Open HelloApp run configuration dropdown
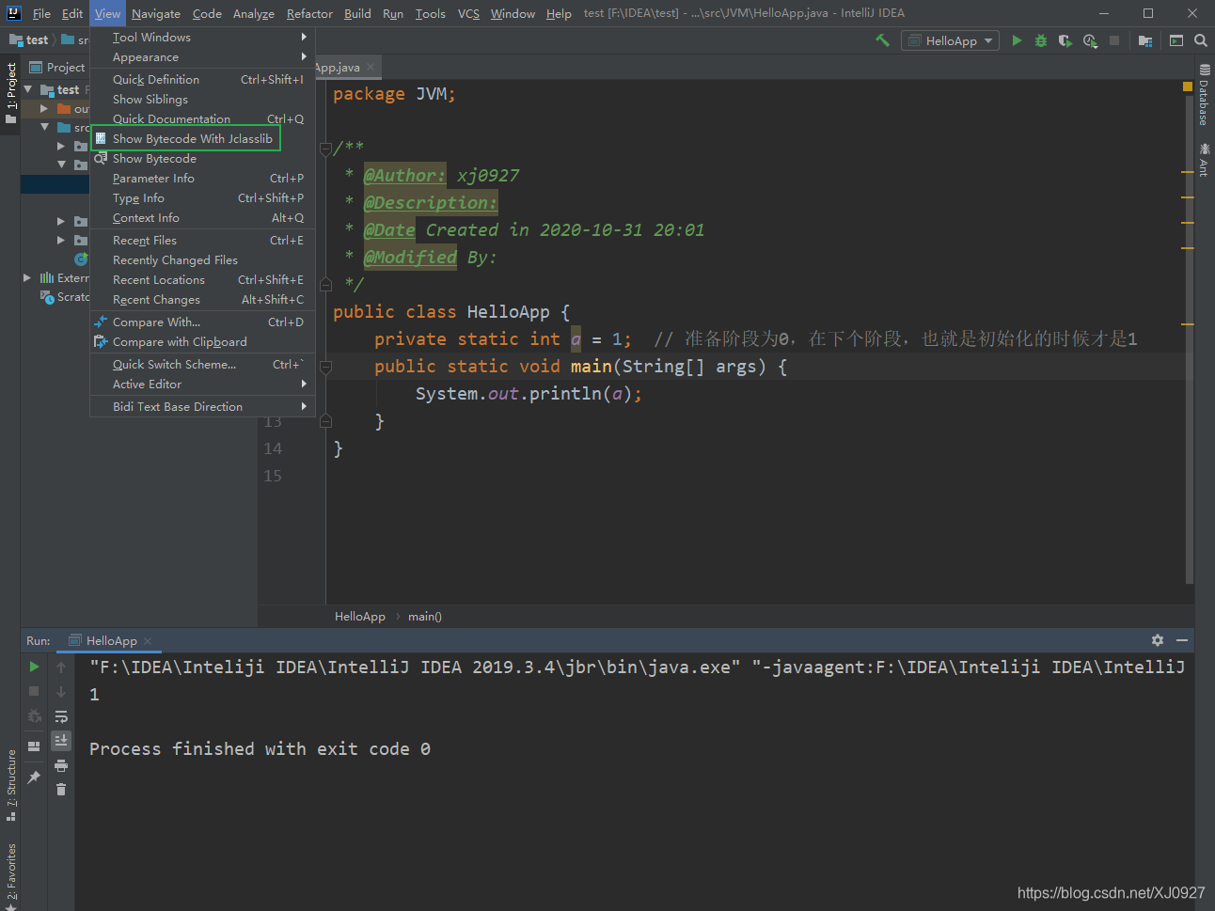The height and width of the screenshot is (911, 1215). click(x=951, y=40)
